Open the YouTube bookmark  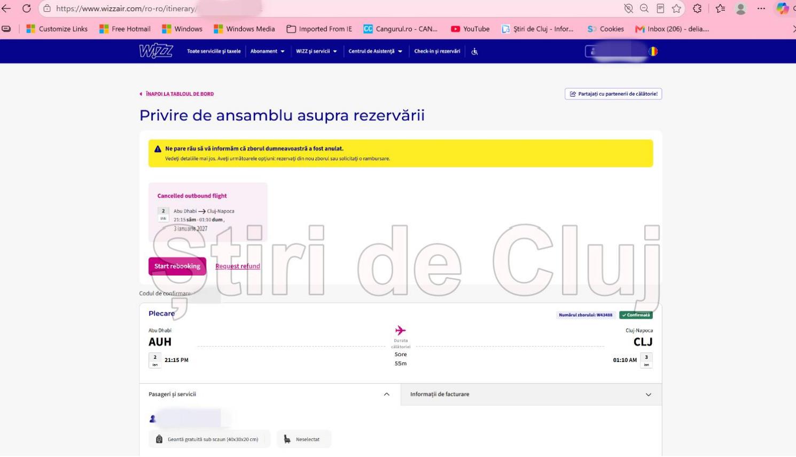point(470,29)
